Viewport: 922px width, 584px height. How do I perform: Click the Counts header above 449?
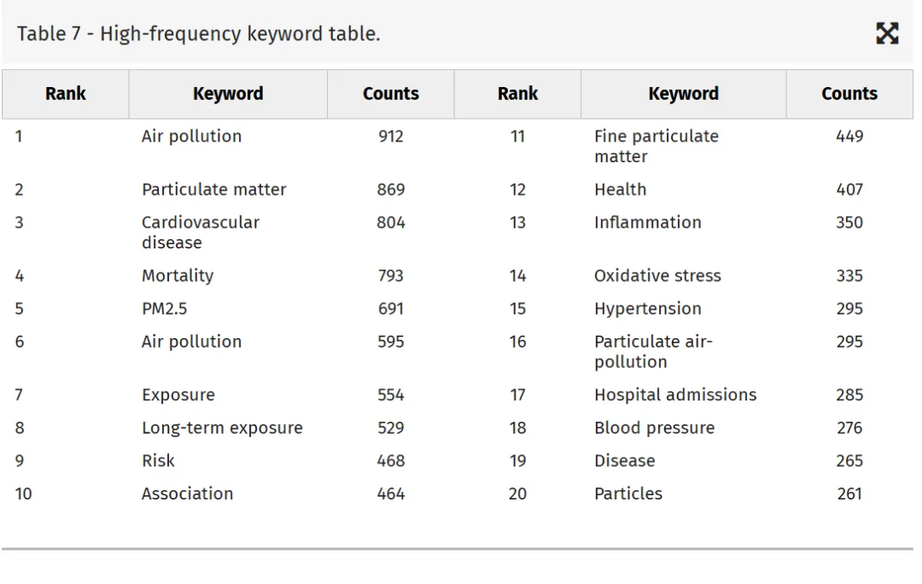[x=849, y=94]
